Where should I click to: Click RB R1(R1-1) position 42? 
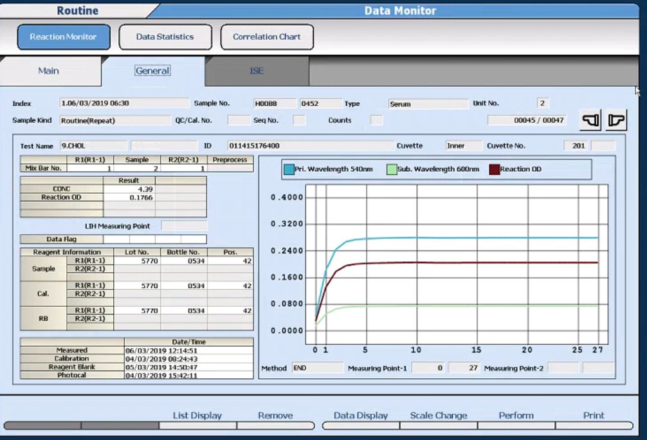pos(230,311)
